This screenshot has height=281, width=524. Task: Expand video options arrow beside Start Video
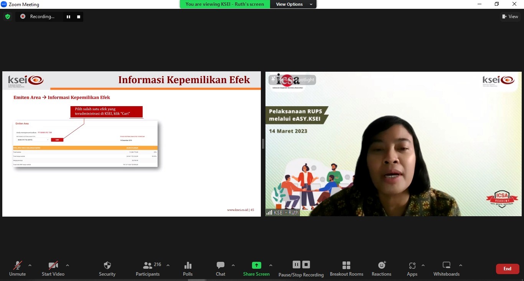(68, 265)
